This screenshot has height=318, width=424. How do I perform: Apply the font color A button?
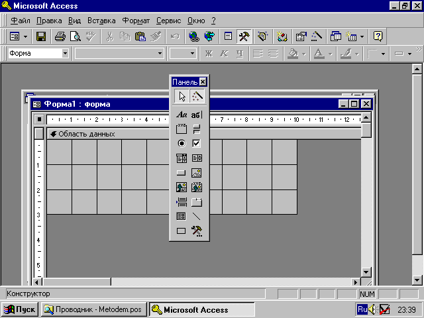319,53
